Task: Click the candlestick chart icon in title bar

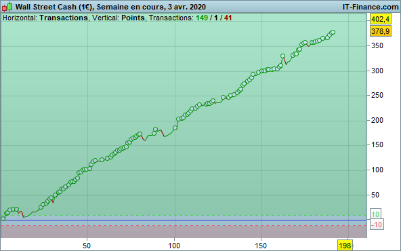Action: point(7,7)
